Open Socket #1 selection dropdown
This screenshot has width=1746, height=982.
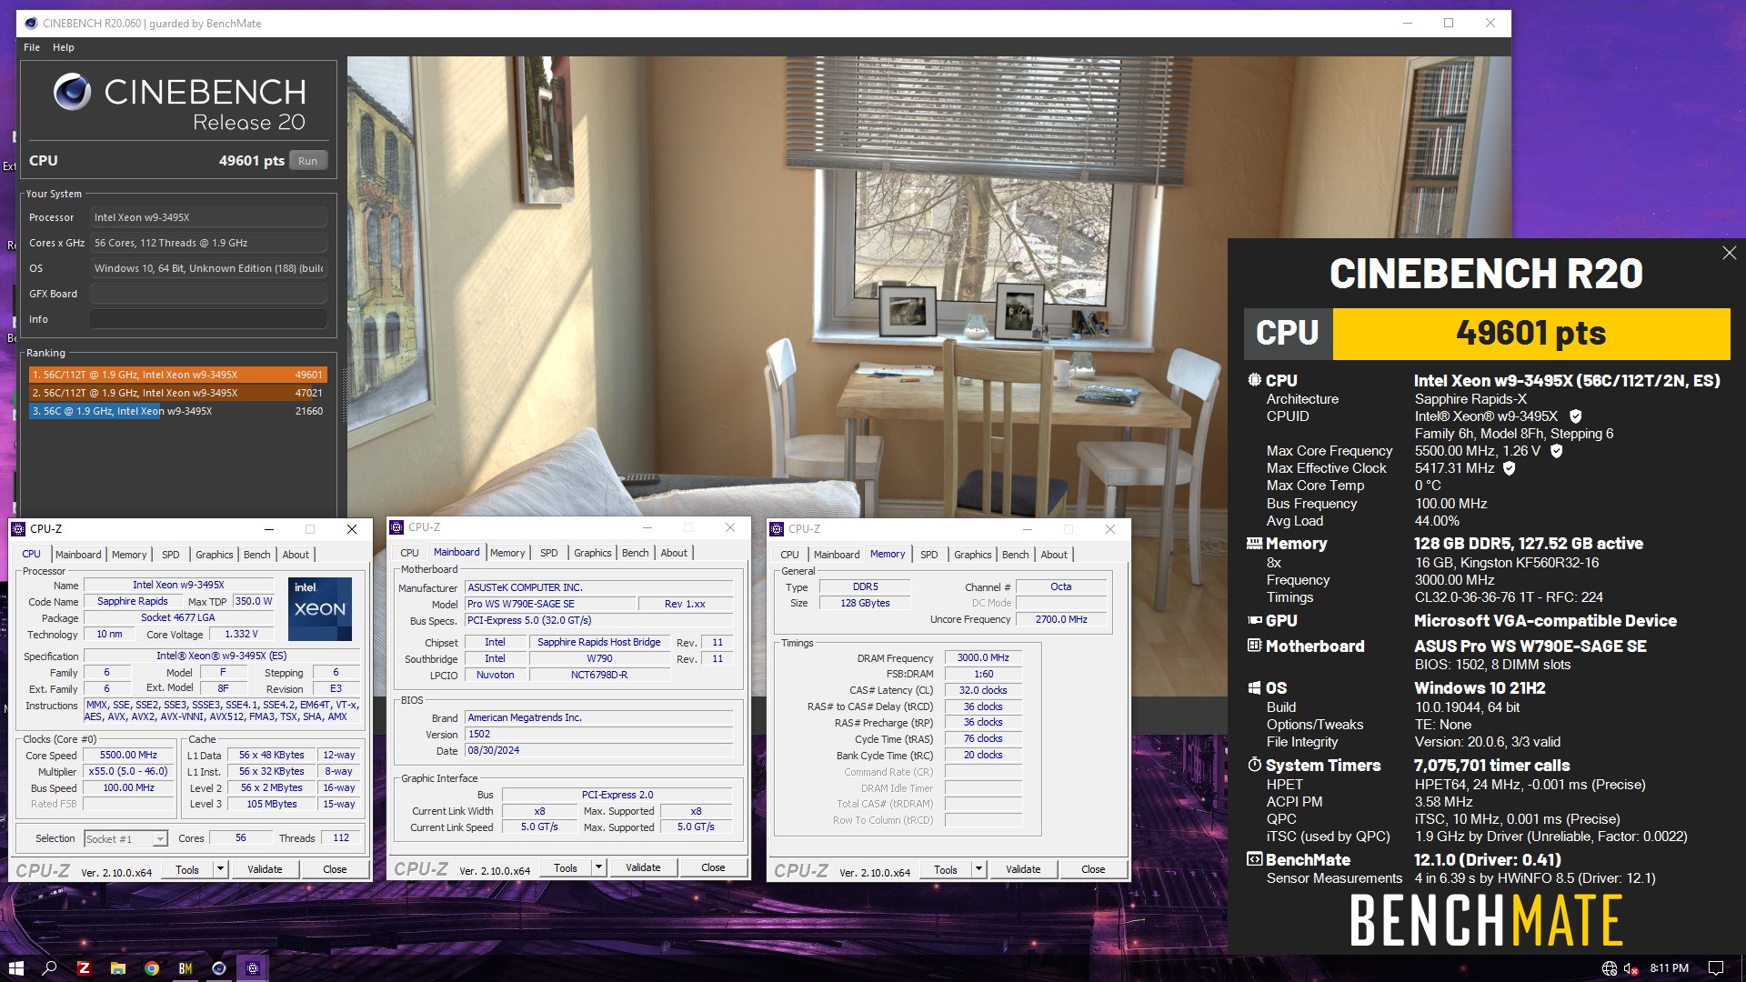125,839
